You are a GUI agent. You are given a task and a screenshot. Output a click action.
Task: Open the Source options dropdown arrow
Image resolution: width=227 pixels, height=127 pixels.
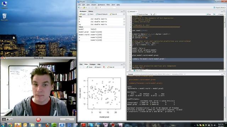(225, 14)
